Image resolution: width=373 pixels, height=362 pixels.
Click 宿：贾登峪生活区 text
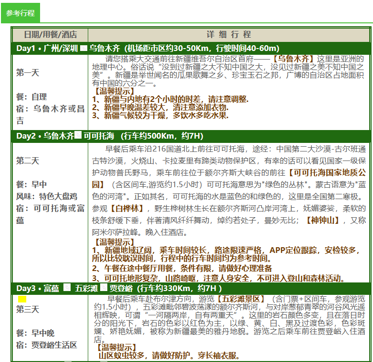47,345
